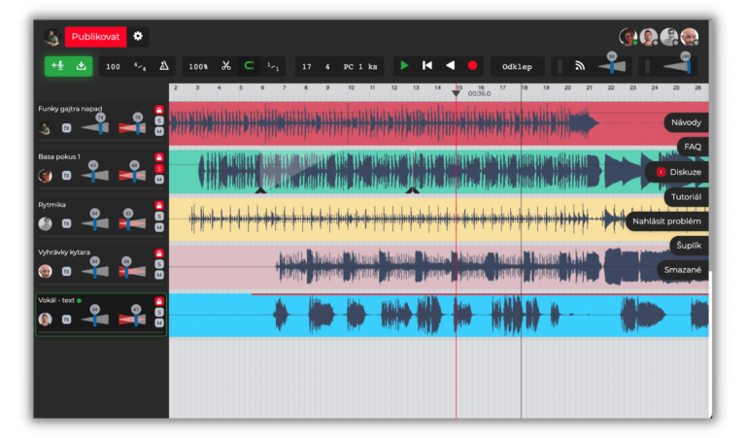Open the Smazané side panel
The width and height of the screenshot is (746, 438).
[684, 269]
